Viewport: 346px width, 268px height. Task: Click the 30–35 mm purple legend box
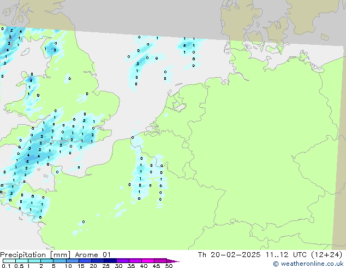pos(122,261)
